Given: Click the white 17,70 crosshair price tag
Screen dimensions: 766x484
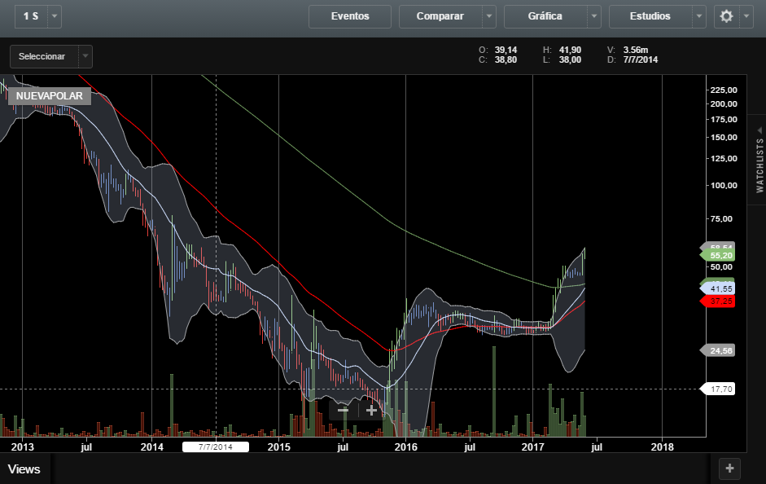Looking at the screenshot, I should pos(720,389).
